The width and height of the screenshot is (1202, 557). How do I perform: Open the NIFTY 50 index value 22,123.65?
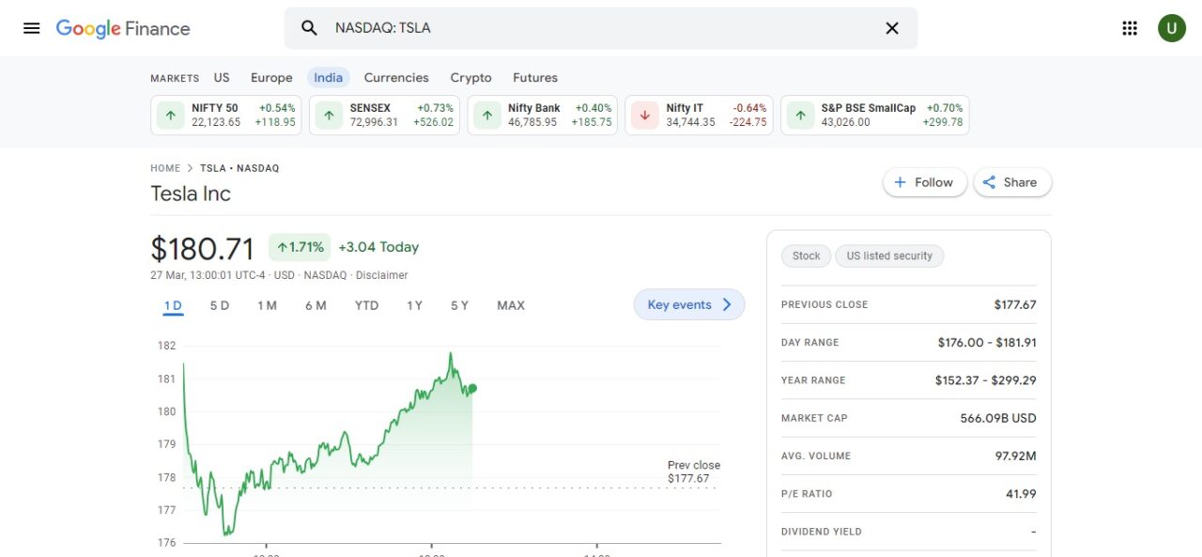(216, 122)
